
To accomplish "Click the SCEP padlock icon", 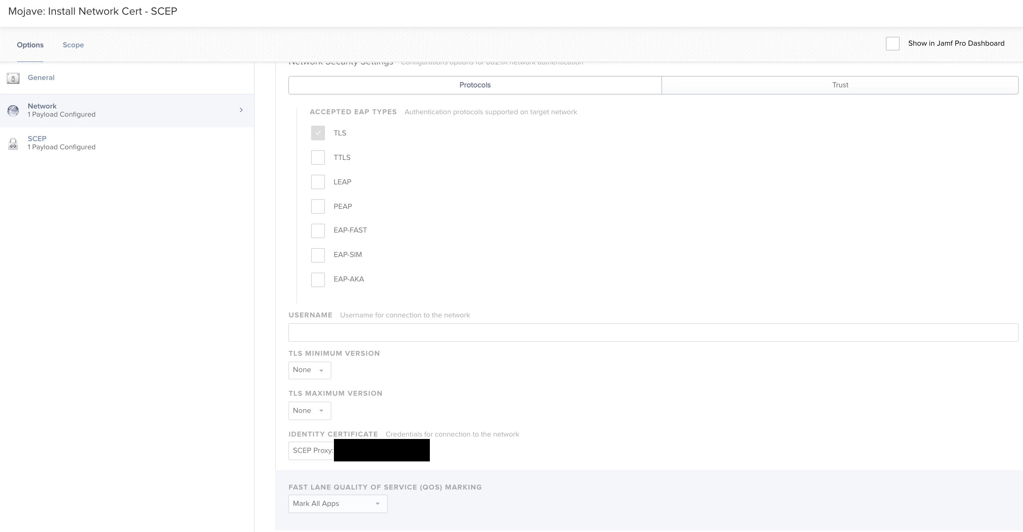I will click(x=13, y=144).
